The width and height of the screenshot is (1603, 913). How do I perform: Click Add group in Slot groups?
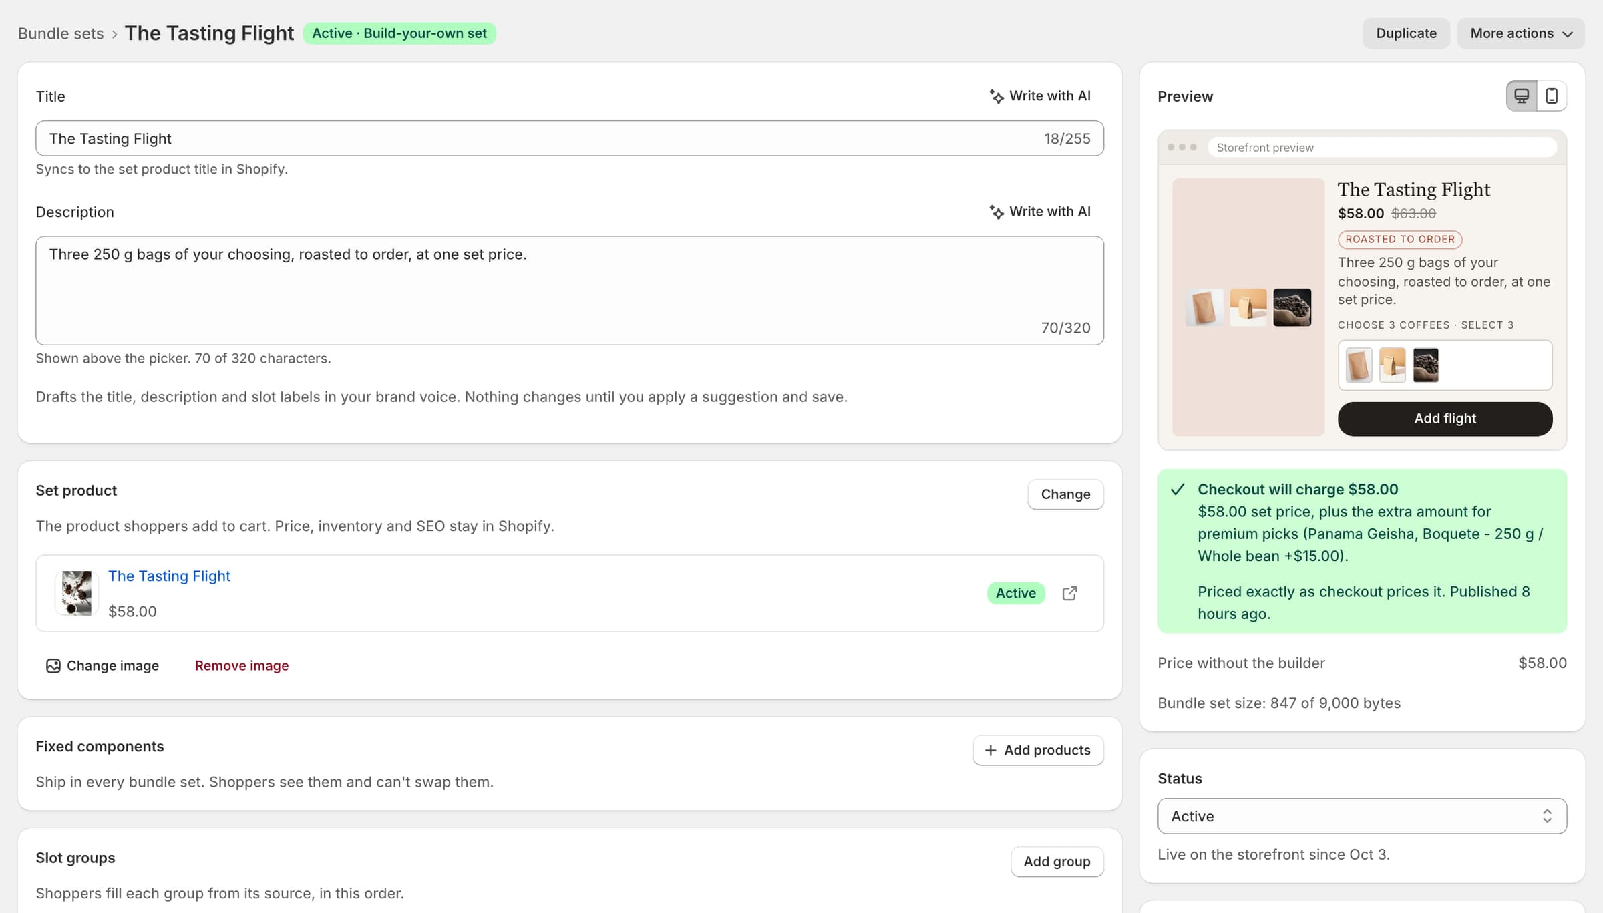pyautogui.click(x=1057, y=862)
